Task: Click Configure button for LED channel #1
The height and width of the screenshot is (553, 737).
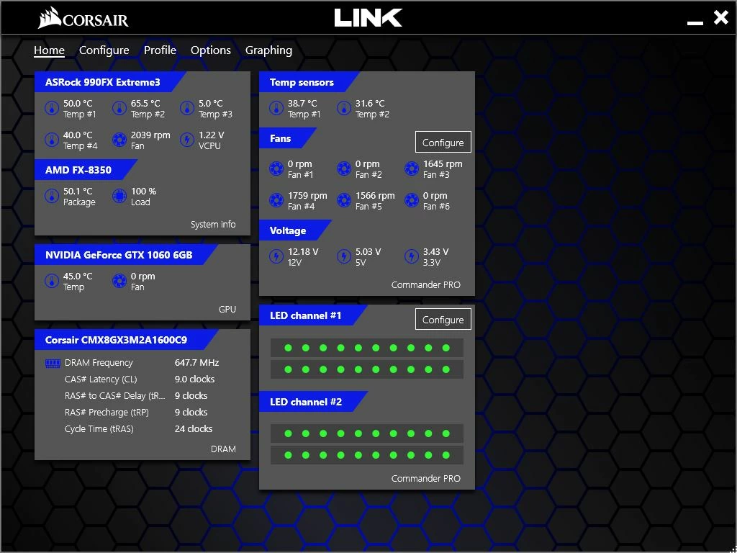Action: (443, 319)
